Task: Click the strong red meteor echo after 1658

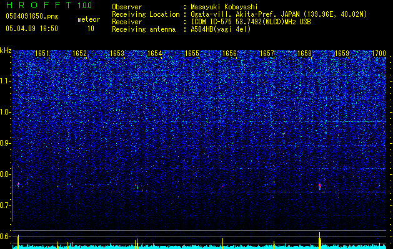Action: pyautogui.click(x=319, y=186)
